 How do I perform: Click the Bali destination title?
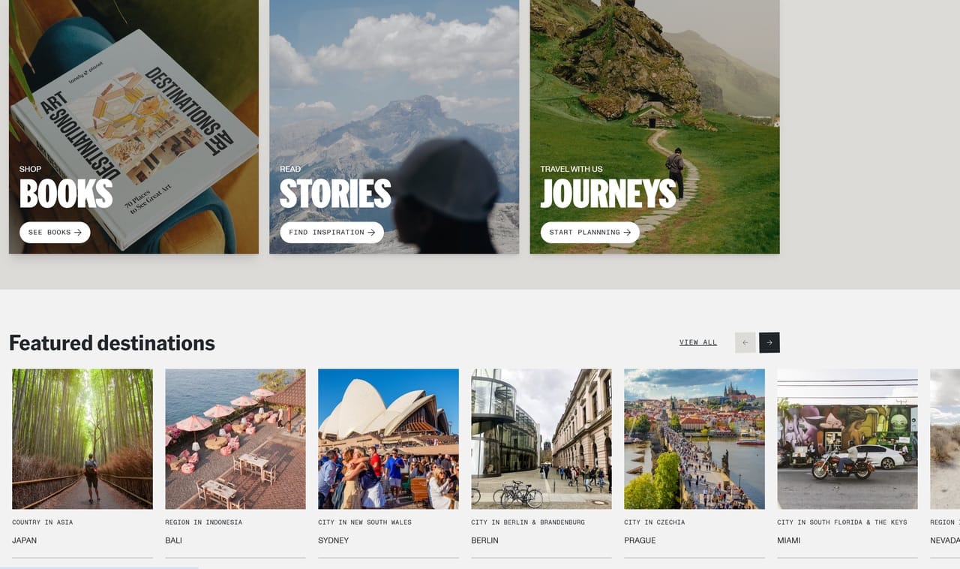click(173, 540)
